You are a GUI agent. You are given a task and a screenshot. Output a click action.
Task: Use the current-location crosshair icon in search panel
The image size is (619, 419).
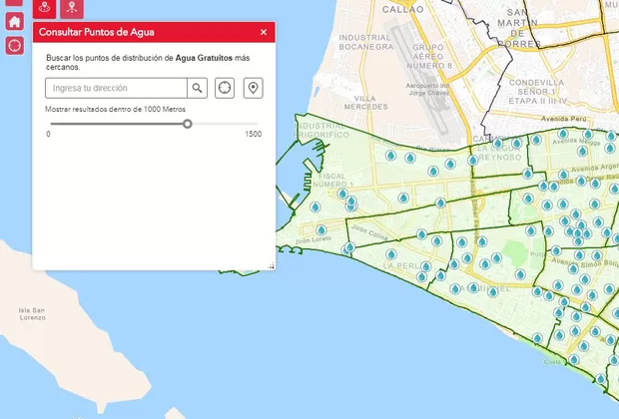pyautogui.click(x=225, y=88)
